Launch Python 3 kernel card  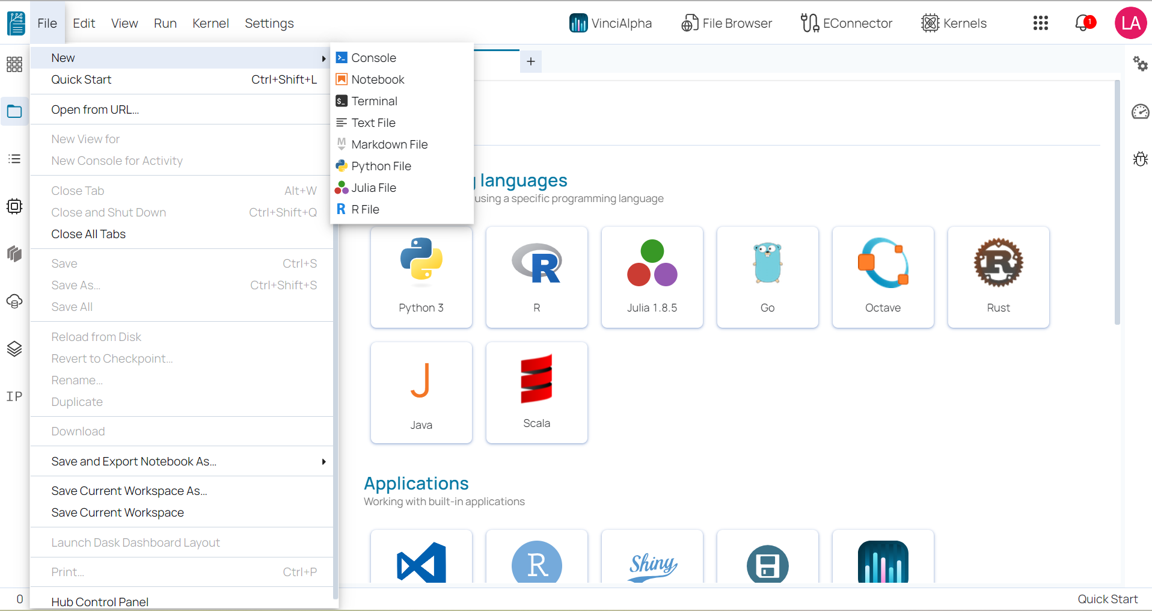(x=421, y=277)
